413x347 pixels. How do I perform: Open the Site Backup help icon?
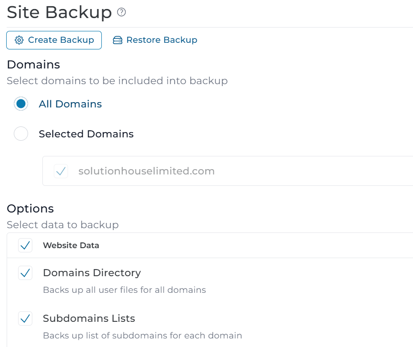click(121, 12)
